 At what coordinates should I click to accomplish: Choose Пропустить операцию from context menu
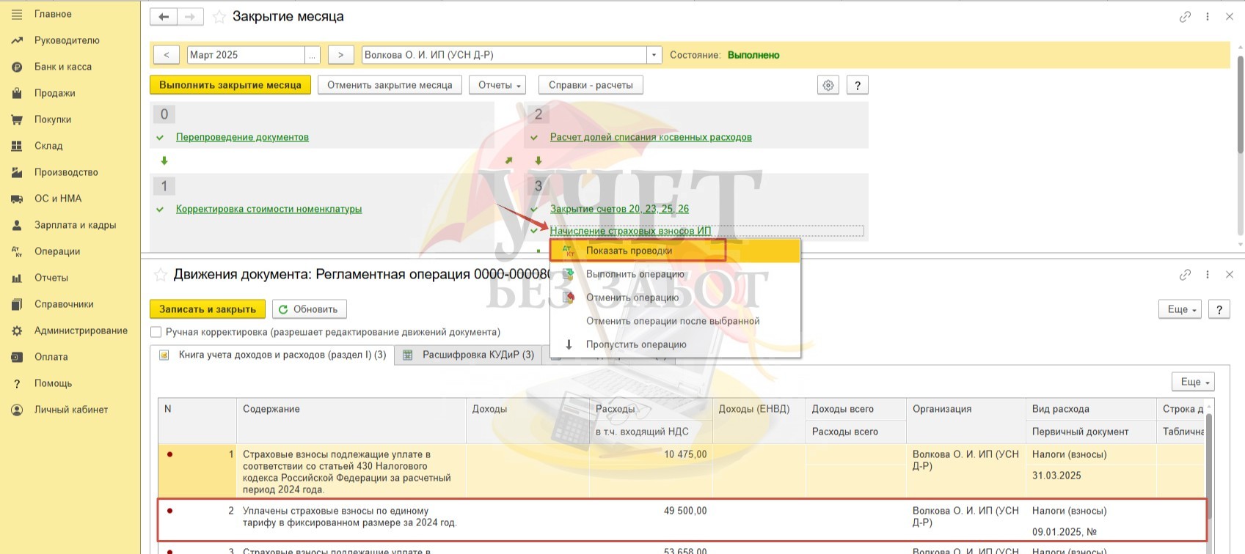coord(635,344)
